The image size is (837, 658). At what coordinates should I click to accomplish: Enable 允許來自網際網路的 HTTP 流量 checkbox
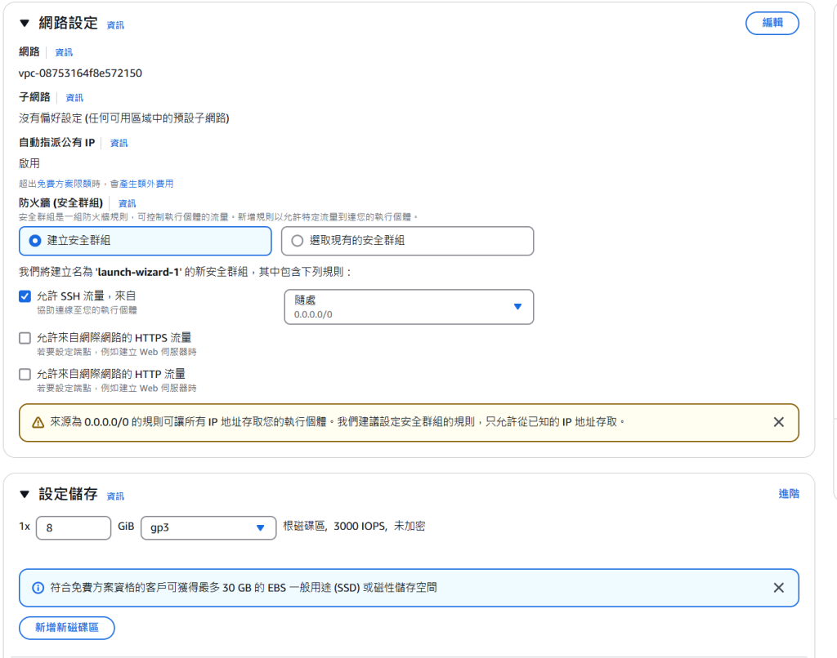click(x=25, y=374)
